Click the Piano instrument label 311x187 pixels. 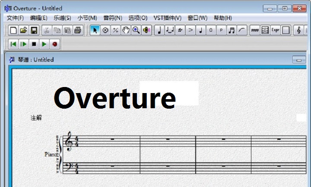tap(51, 154)
